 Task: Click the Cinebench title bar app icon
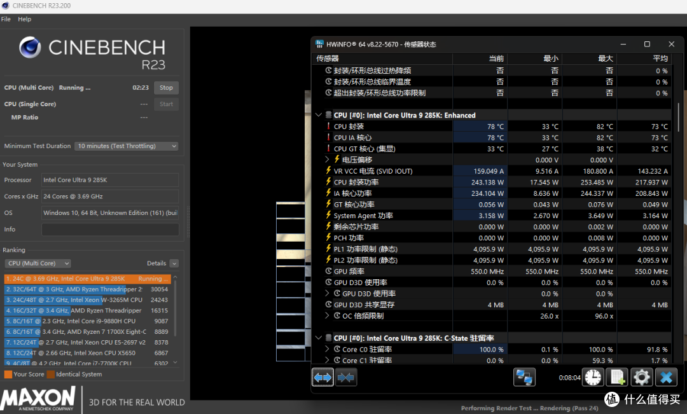coord(5,6)
